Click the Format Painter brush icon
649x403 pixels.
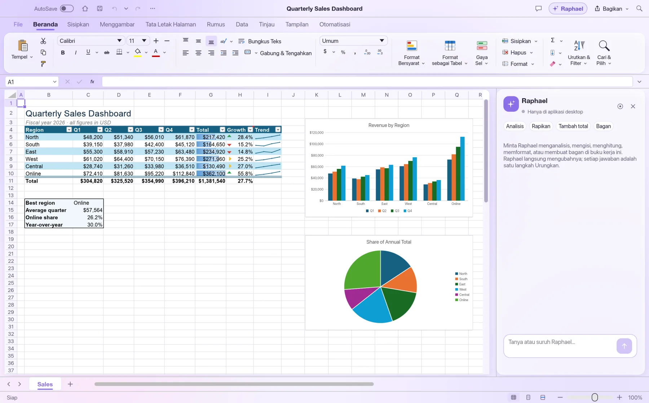pyautogui.click(x=43, y=64)
